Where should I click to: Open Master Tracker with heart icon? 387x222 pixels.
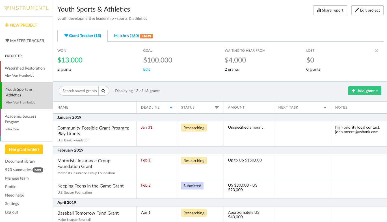click(25, 41)
